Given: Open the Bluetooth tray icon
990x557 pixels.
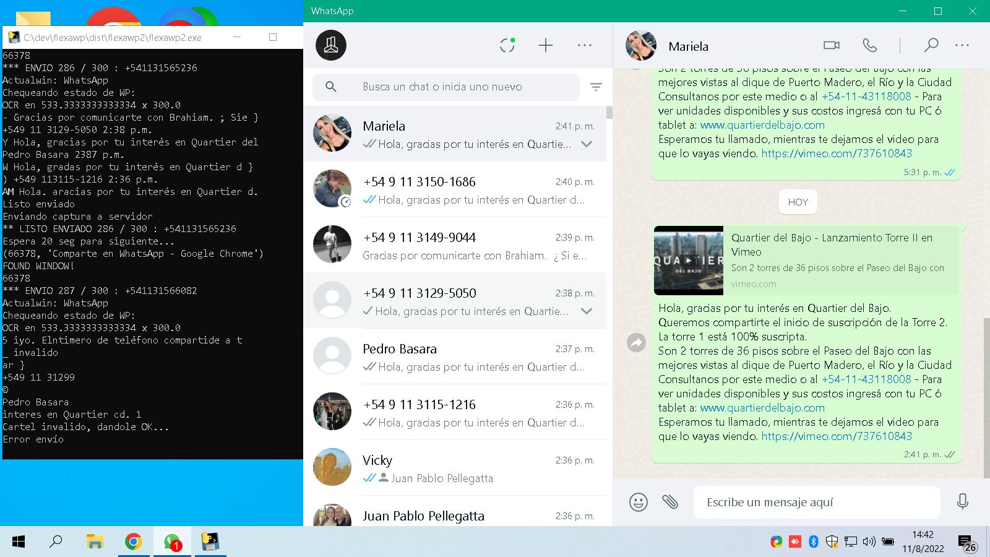Looking at the screenshot, I should pos(814,542).
